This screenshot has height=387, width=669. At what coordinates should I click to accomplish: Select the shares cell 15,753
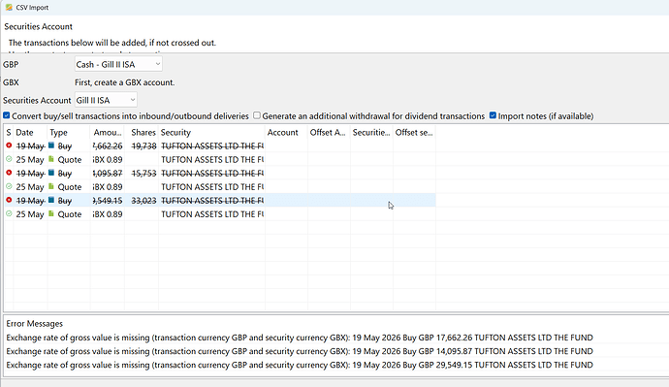143,174
